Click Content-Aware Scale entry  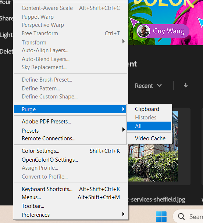click(x=71, y=8)
